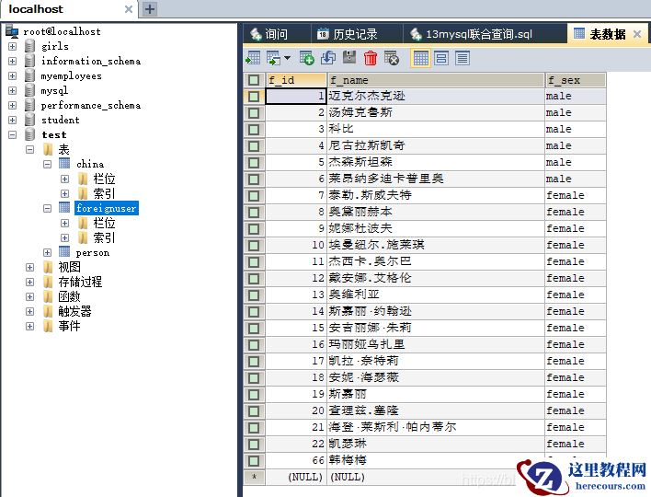Switch to text view mode
This screenshot has height=497, width=651.
coord(462,58)
